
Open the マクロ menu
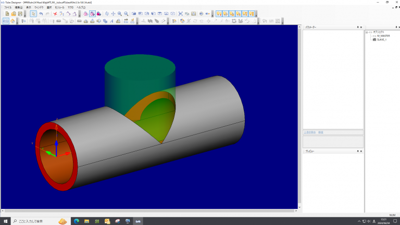[69, 7]
